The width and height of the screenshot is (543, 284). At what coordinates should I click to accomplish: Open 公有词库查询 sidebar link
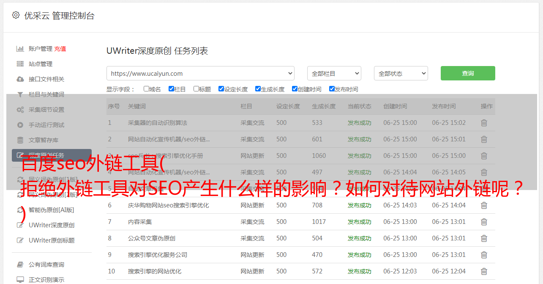(x=46, y=265)
